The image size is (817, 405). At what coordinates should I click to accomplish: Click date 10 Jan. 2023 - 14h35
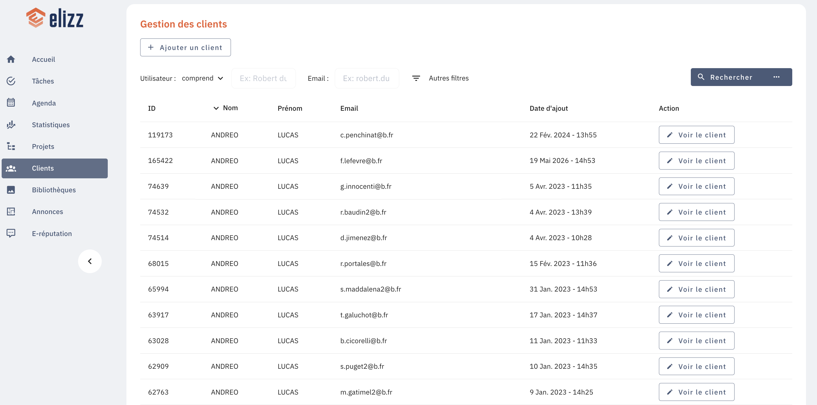pos(563,366)
